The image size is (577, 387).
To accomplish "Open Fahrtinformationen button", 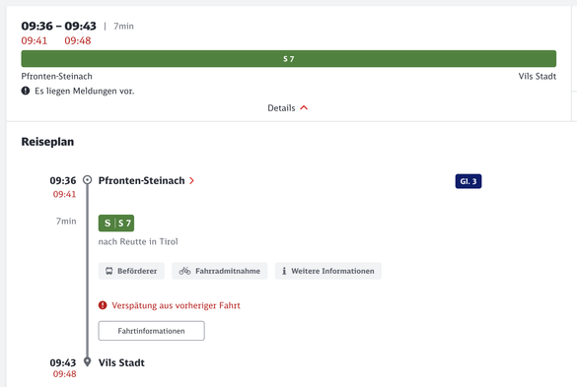I will pyautogui.click(x=151, y=331).
